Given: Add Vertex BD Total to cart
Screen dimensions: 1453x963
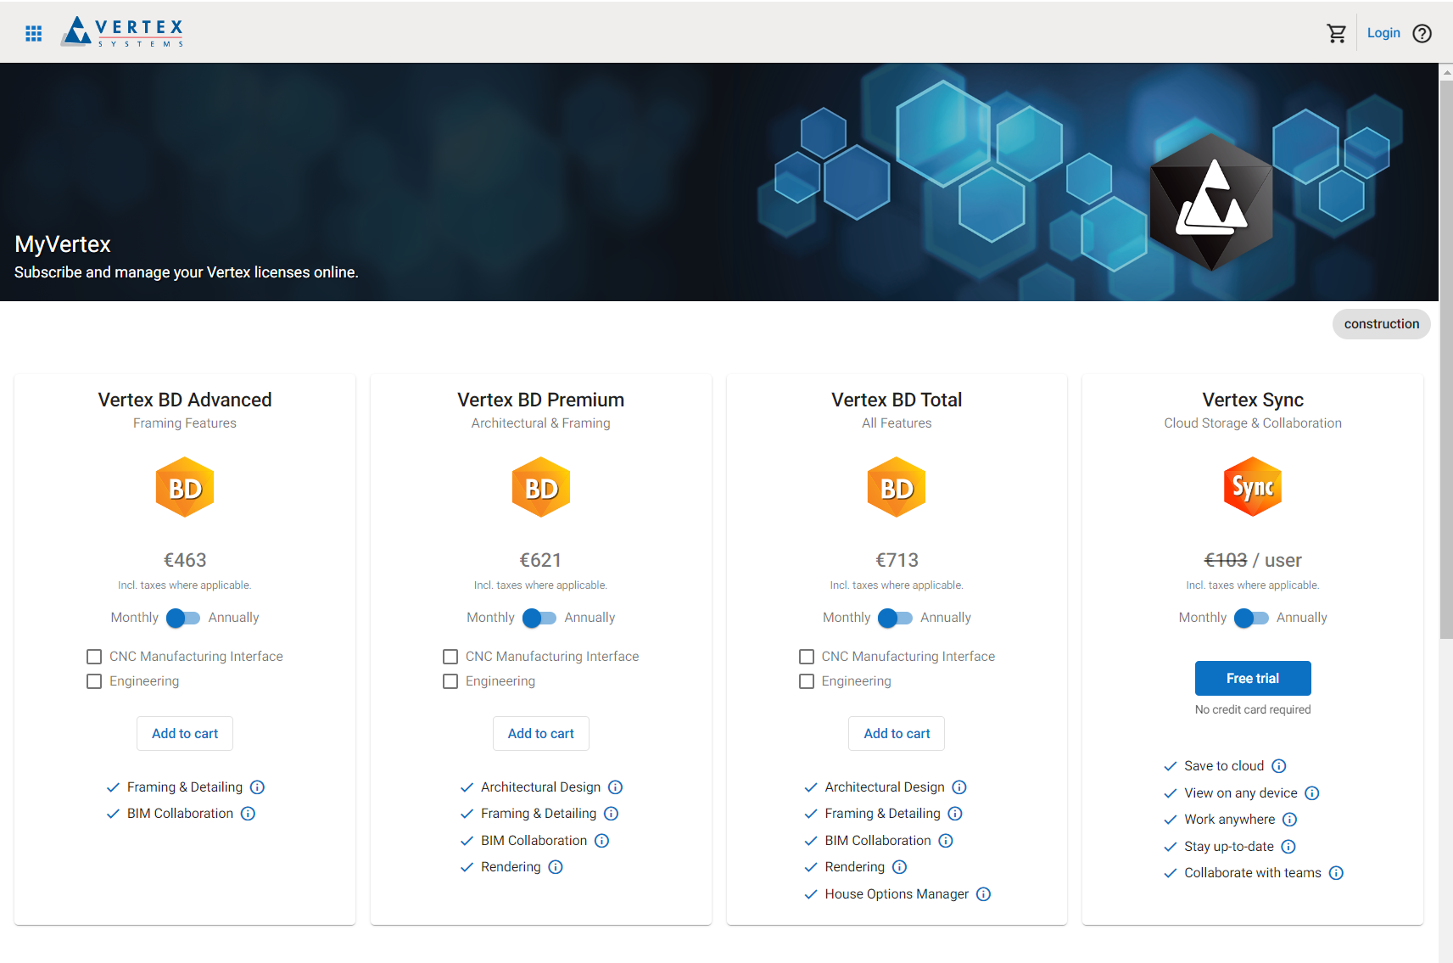Looking at the screenshot, I should click(897, 734).
